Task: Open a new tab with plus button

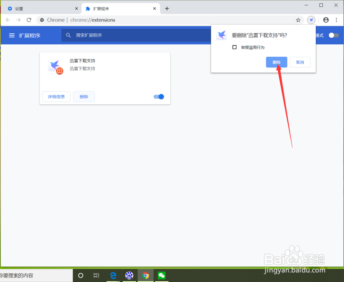Action: (167, 9)
